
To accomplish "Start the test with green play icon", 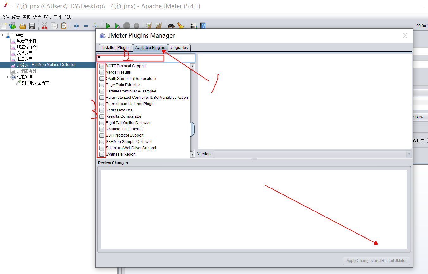I will coord(108,26).
